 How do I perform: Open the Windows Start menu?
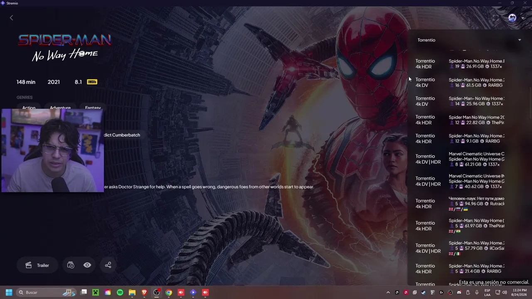pos(9,292)
